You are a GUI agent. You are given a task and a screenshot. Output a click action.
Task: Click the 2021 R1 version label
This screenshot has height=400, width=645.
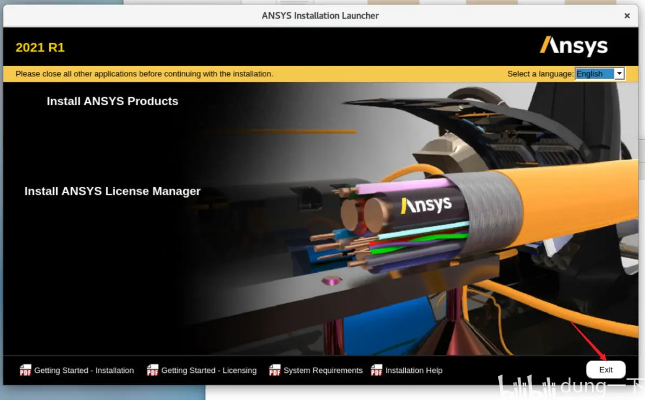(40, 48)
